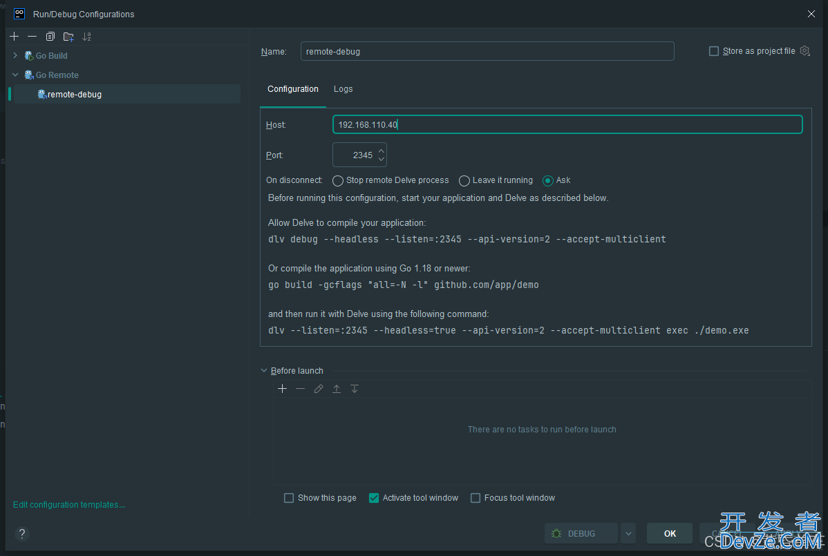Confirm with the OK button
The height and width of the screenshot is (556, 828).
(670, 534)
